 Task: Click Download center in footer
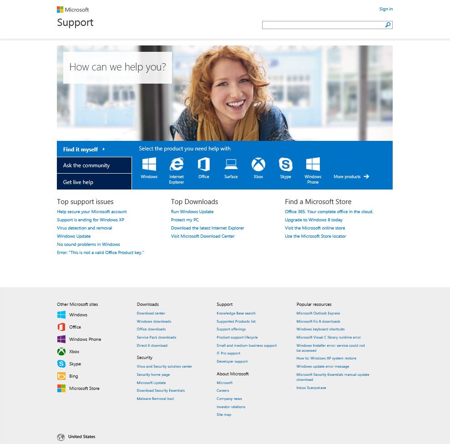[151, 313]
